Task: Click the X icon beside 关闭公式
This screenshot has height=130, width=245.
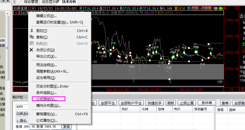Action: coord(31,50)
